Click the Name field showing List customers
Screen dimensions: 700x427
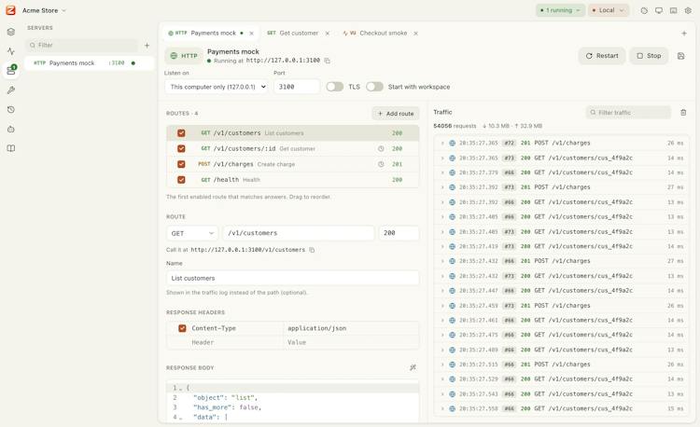pyautogui.click(x=293, y=278)
